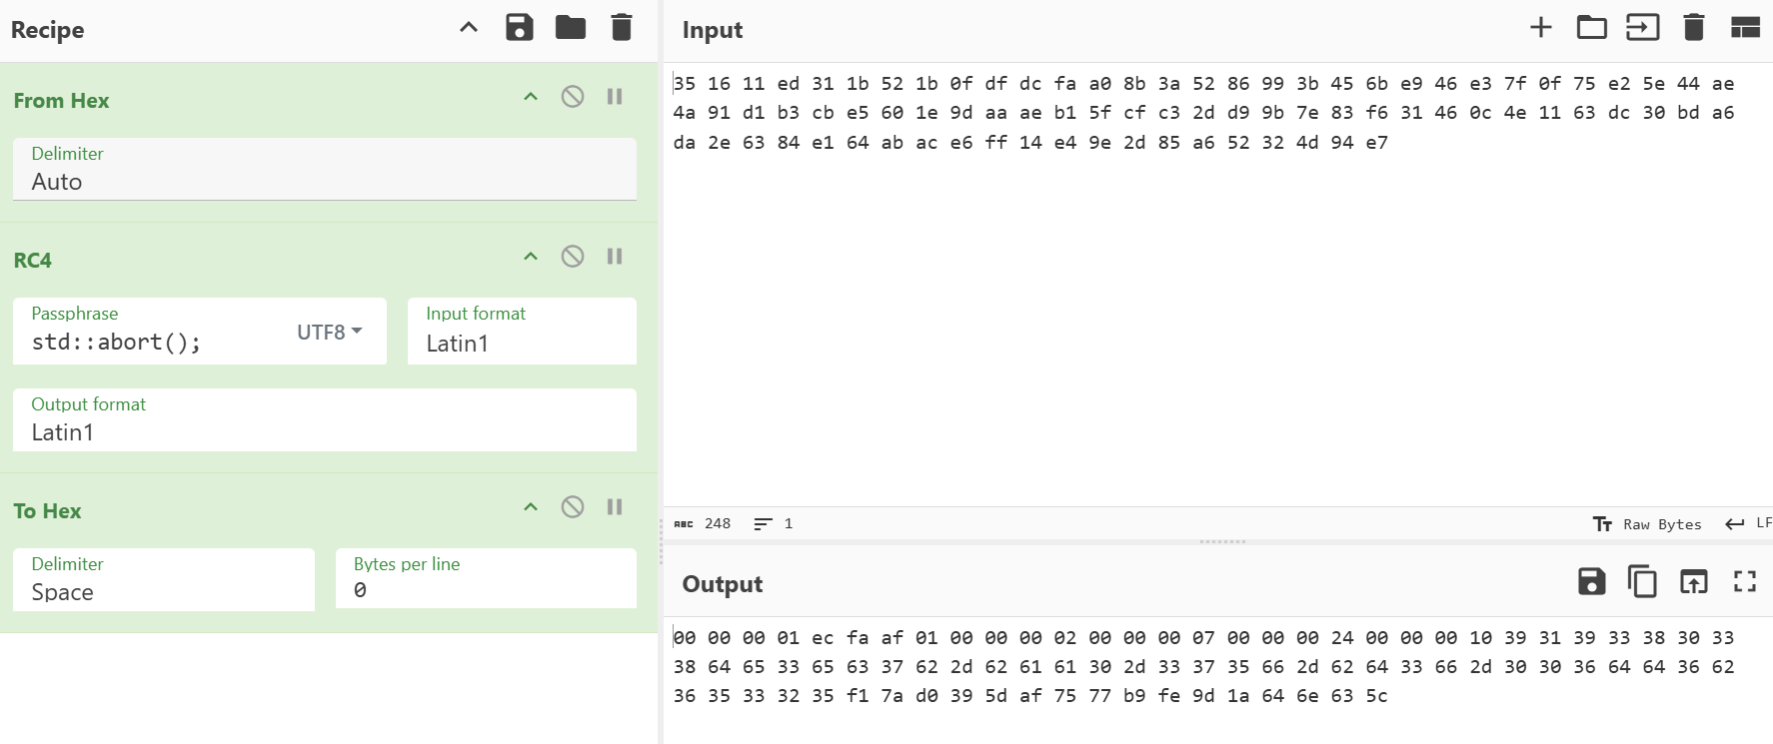
Task: Reset pane layout in Input header
Action: pyautogui.click(x=1745, y=28)
